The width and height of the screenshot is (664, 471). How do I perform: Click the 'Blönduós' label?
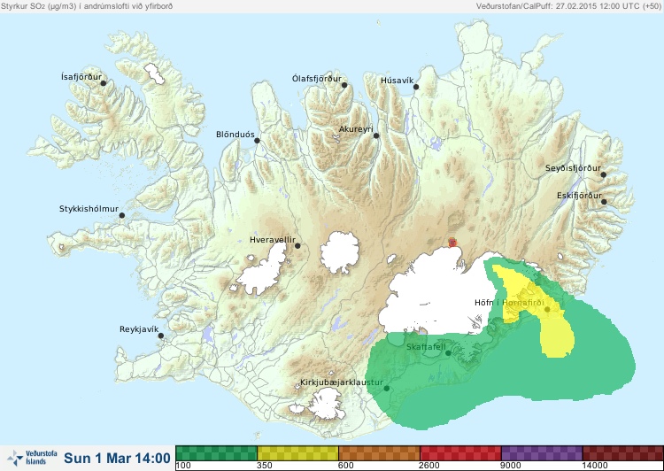tap(235, 135)
